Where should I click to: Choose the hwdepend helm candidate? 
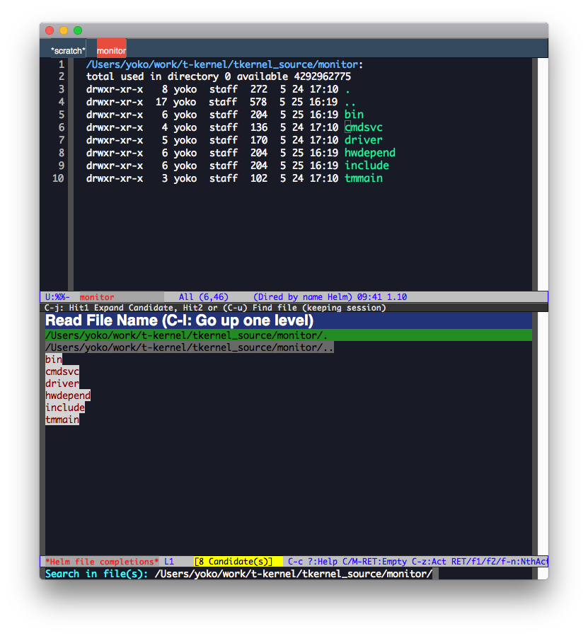tap(68, 395)
